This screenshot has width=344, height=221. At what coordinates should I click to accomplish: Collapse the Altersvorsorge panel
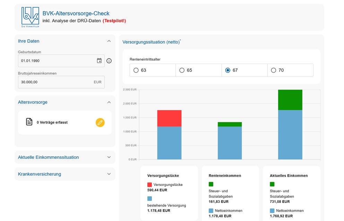[x=109, y=102]
